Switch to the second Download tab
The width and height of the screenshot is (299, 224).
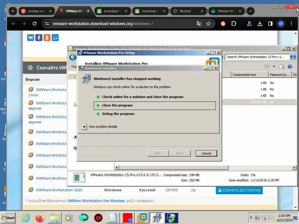tap(150, 11)
